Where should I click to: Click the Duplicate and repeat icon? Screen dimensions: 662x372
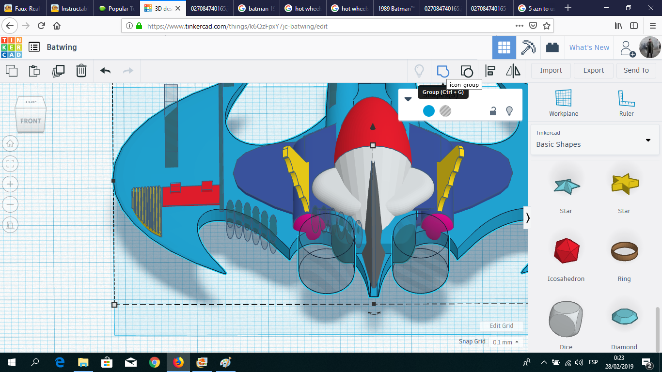58,71
